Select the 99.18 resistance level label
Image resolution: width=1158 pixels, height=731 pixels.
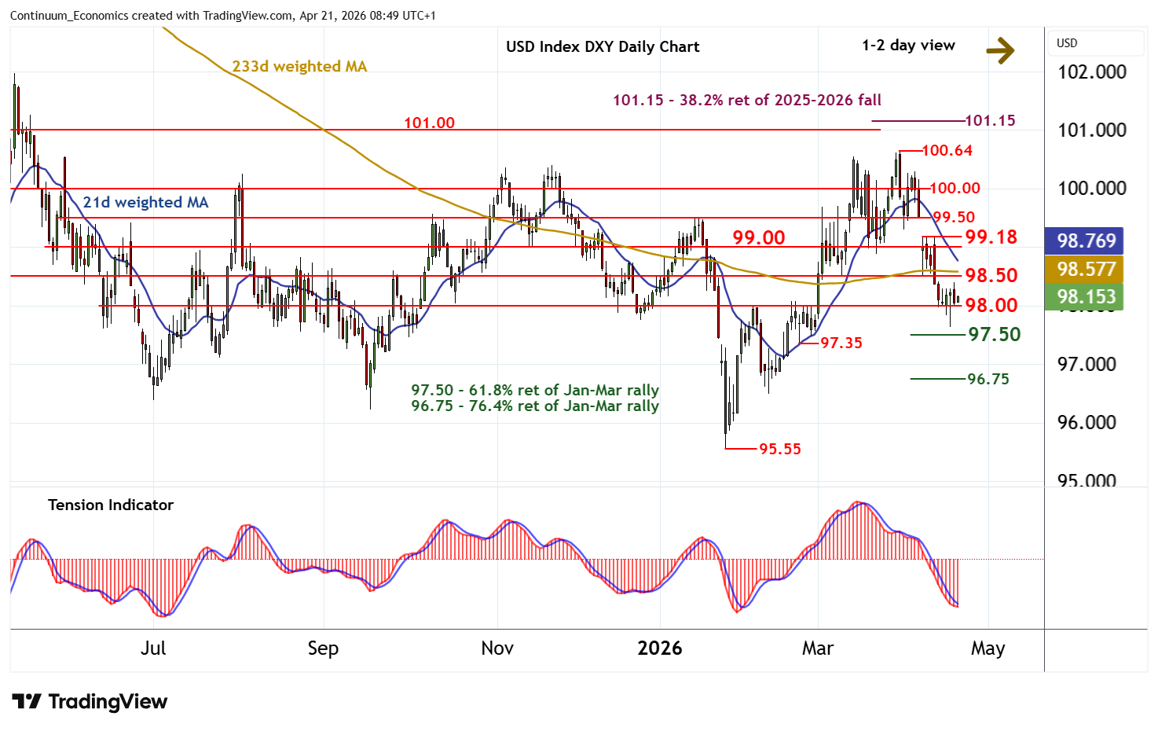(x=991, y=237)
